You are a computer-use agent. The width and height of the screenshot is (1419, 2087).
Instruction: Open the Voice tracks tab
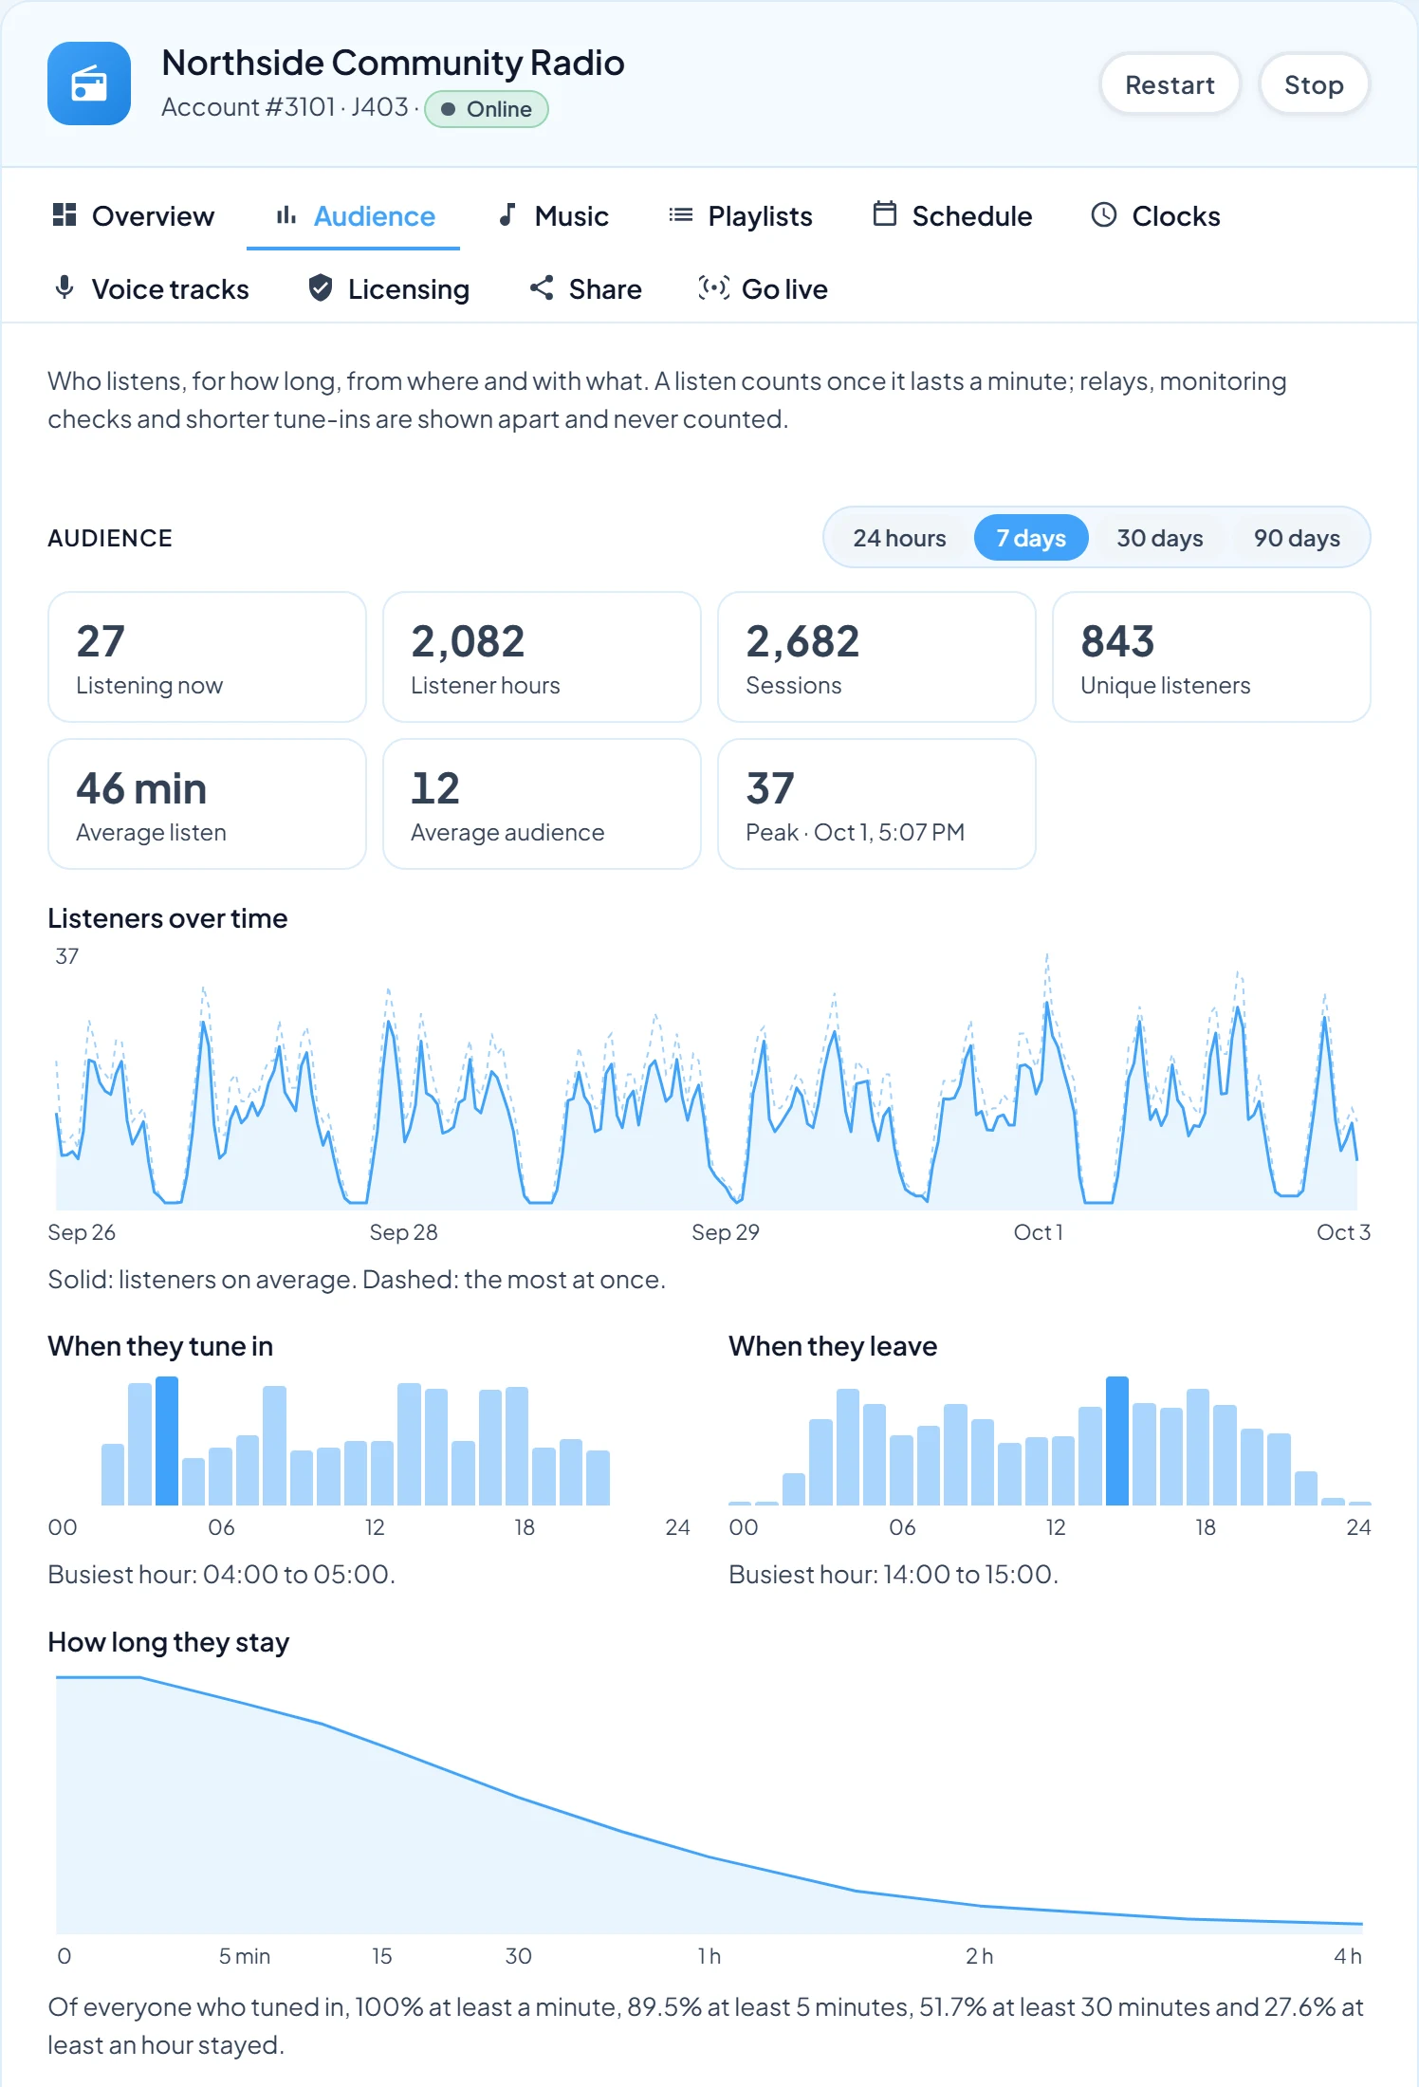click(x=152, y=288)
